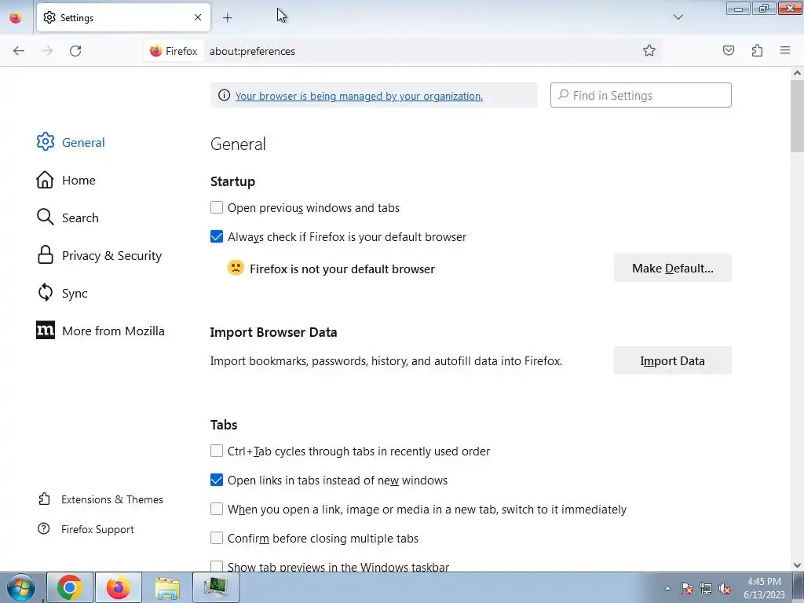The width and height of the screenshot is (804, 603).
Task: Show hidden system tray icons
Action: 667,588
